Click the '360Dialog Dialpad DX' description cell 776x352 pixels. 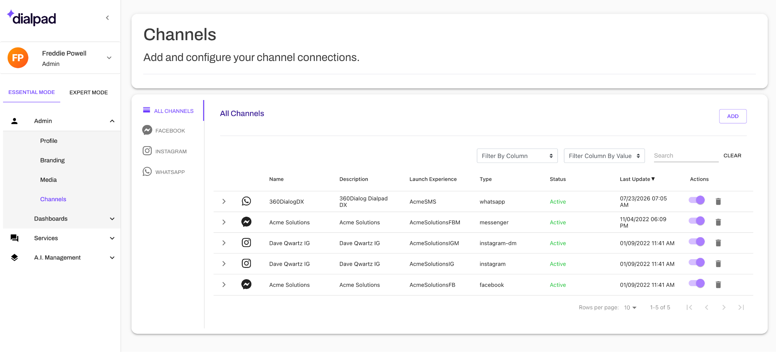tap(363, 202)
